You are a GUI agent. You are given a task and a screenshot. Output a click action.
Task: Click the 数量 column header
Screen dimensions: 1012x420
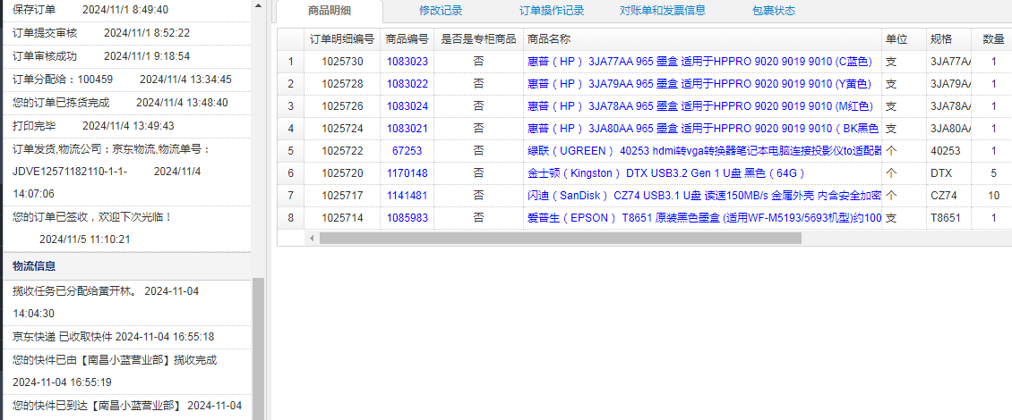pyautogui.click(x=993, y=39)
